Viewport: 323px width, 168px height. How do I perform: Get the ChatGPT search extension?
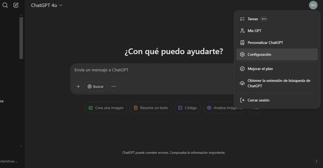tap(277, 83)
